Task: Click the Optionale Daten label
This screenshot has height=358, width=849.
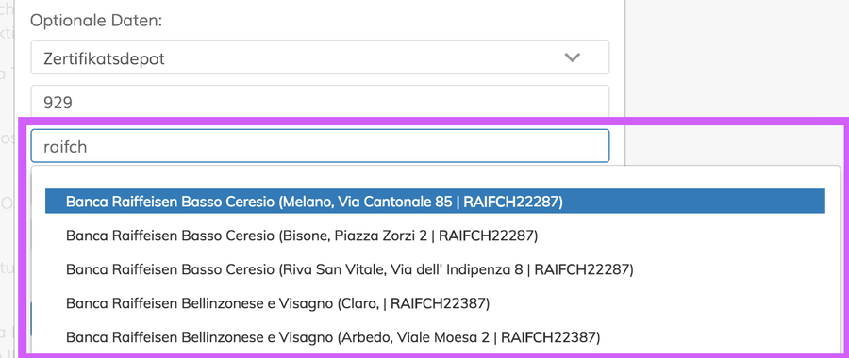Action: point(96,21)
